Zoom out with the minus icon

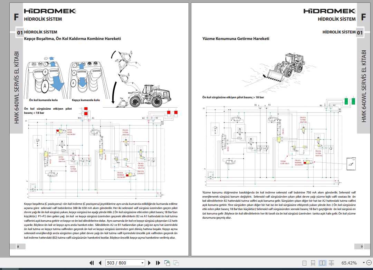(x=369, y=262)
